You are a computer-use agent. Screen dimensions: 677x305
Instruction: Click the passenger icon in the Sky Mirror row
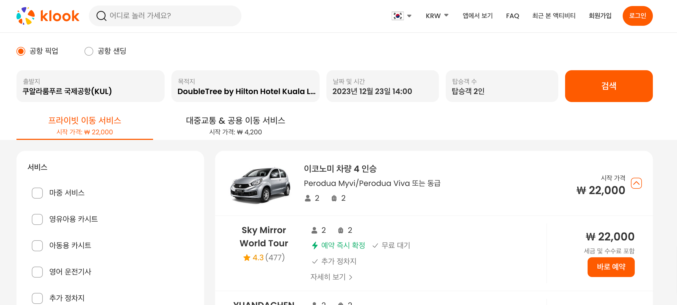[x=314, y=230]
